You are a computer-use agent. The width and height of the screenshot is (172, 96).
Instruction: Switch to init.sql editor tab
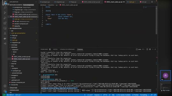[x=143, y=2]
